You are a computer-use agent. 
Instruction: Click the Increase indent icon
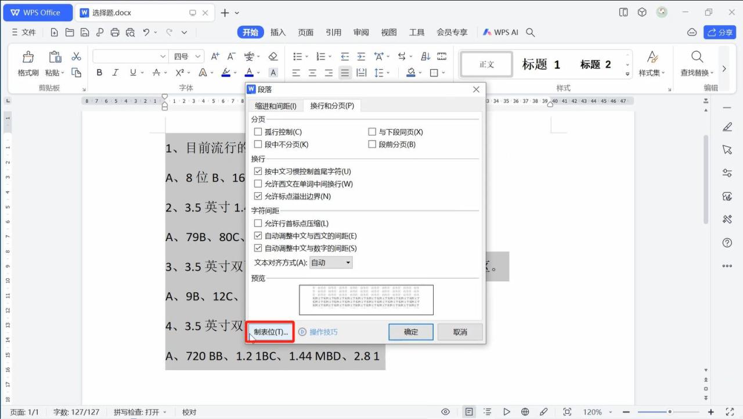361,56
